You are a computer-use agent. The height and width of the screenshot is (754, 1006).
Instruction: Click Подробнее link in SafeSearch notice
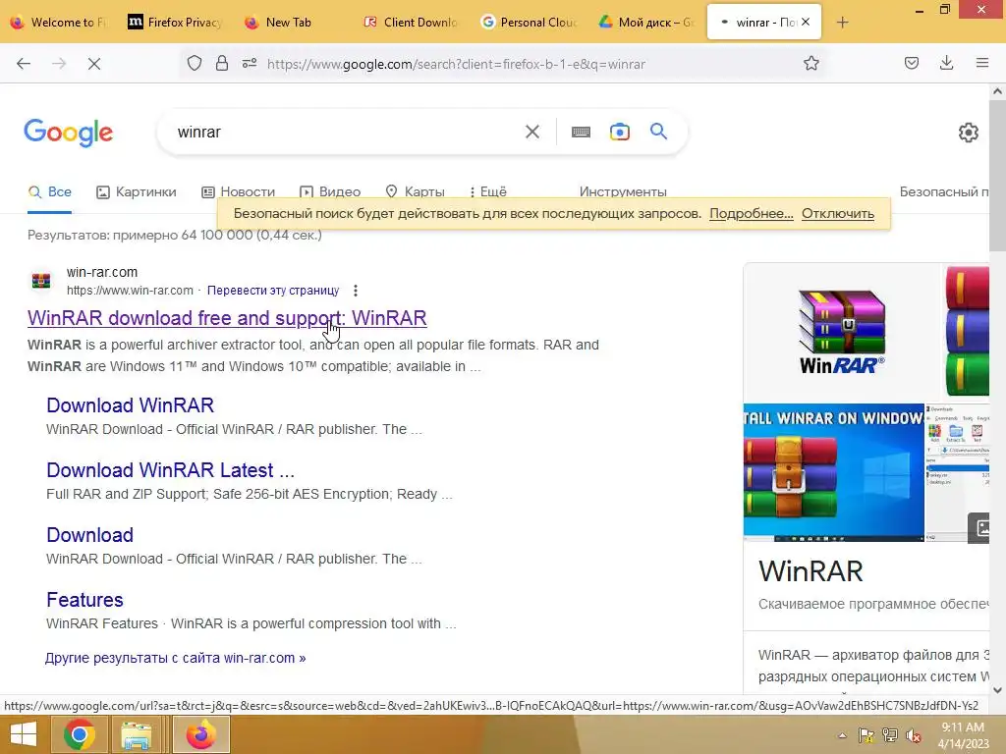[x=752, y=213]
